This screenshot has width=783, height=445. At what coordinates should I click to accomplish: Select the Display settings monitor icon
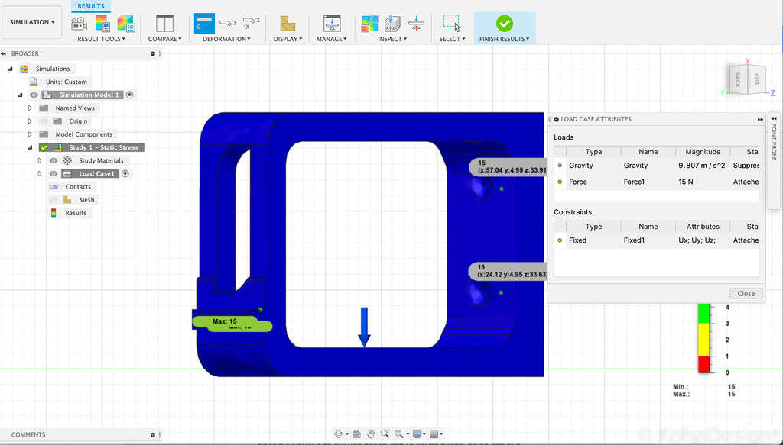click(418, 434)
